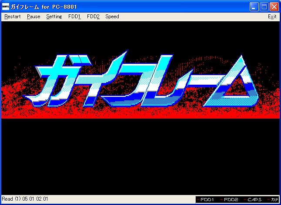This screenshot has width=281, height=205.
Task: Close the emulator window
Action: click(x=274, y=7)
